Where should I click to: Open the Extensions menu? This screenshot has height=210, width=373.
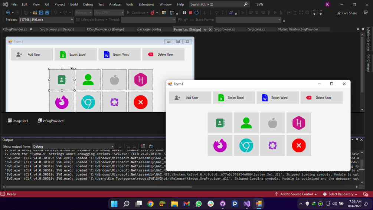pyautogui.click(x=146, y=4)
